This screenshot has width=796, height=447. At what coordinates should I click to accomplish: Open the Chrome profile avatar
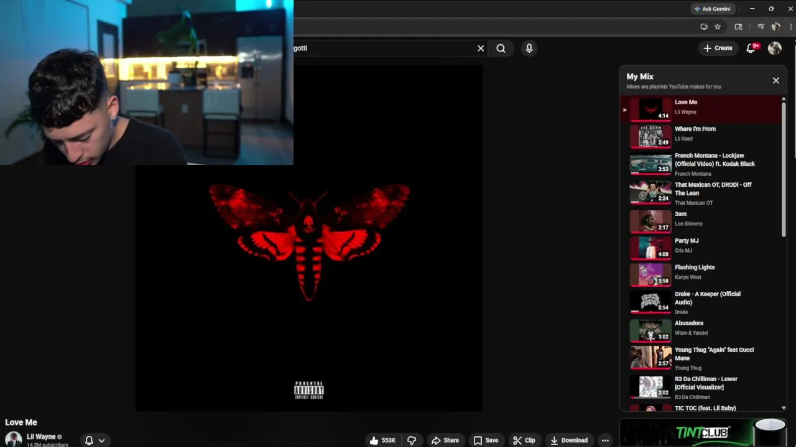pyautogui.click(x=776, y=27)
